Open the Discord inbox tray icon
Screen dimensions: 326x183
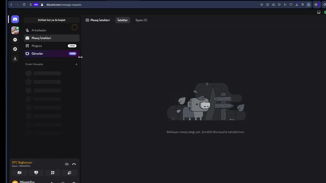click(319, 12)
